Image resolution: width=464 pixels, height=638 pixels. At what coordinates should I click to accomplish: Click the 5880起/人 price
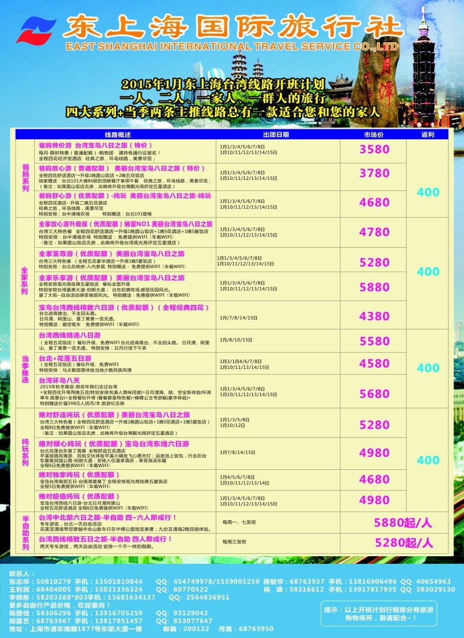403,523
